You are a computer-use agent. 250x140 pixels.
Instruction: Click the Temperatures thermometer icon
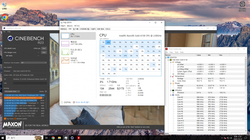click(173, 76)
